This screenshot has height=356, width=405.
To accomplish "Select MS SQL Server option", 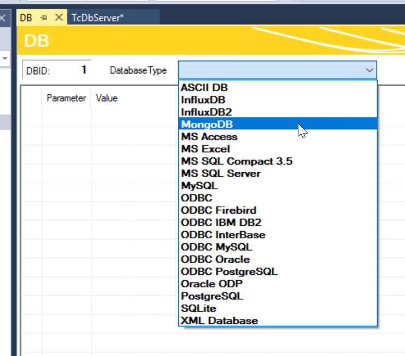I will coord(278,173).
